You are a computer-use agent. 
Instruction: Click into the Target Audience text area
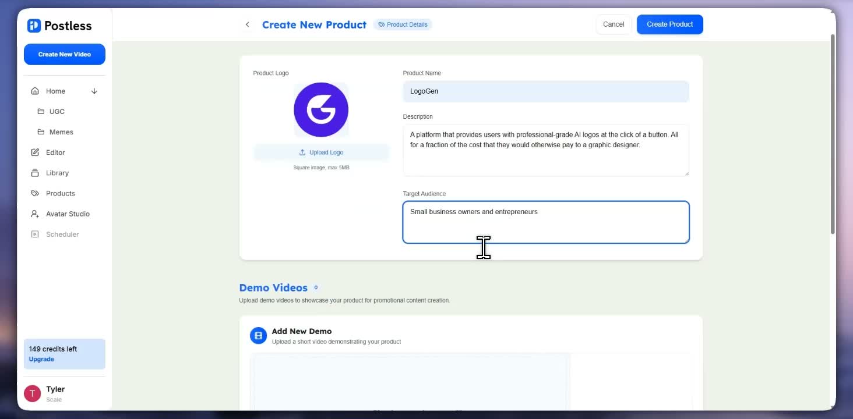pyautogui.click(x=546, y=222)
